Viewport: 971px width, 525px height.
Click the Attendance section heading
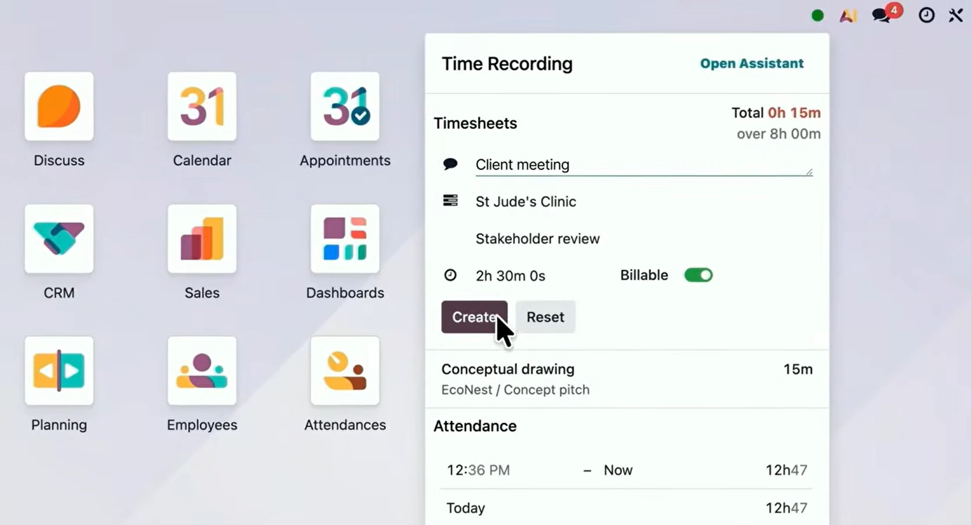point(475,426)
